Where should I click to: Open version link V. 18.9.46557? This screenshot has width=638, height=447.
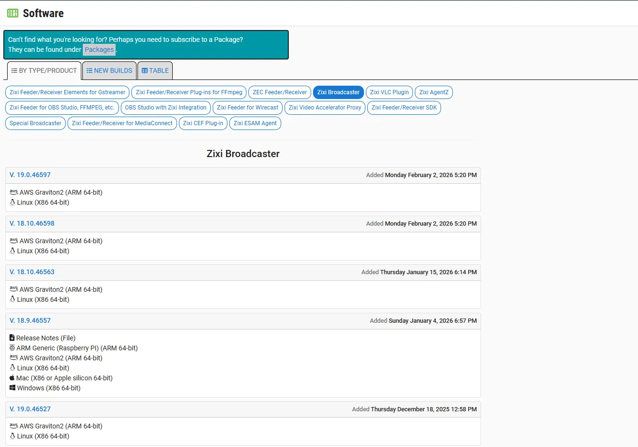30,320
